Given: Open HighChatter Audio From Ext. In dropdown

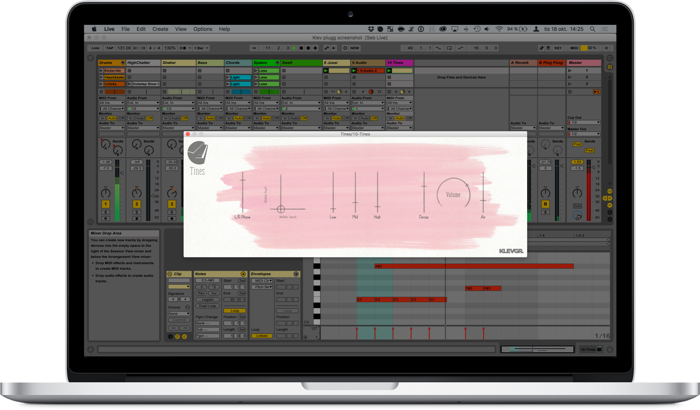Looking at the screenshot, I should pos(143,103).
